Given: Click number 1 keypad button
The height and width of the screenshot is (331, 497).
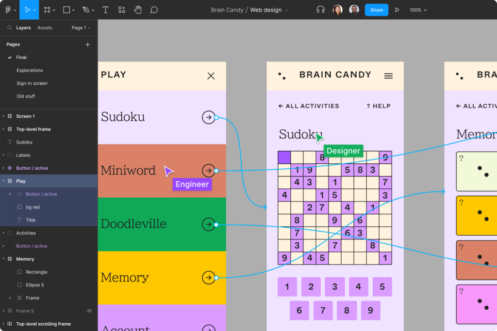Looking at the screenshot, I should tap(287, 287).
